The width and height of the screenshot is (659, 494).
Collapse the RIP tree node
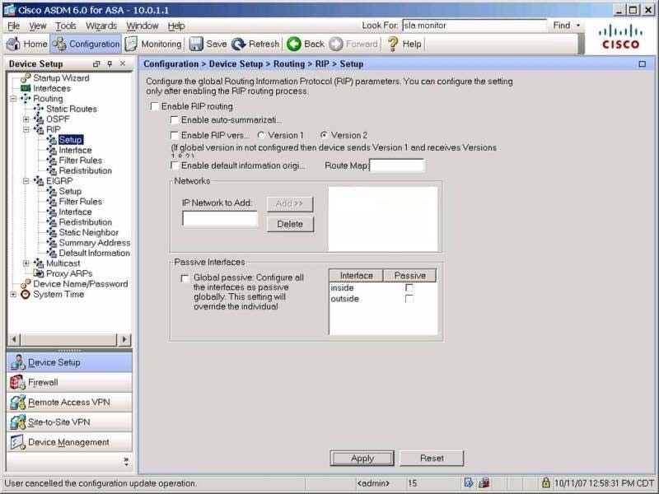coord(26,129)
